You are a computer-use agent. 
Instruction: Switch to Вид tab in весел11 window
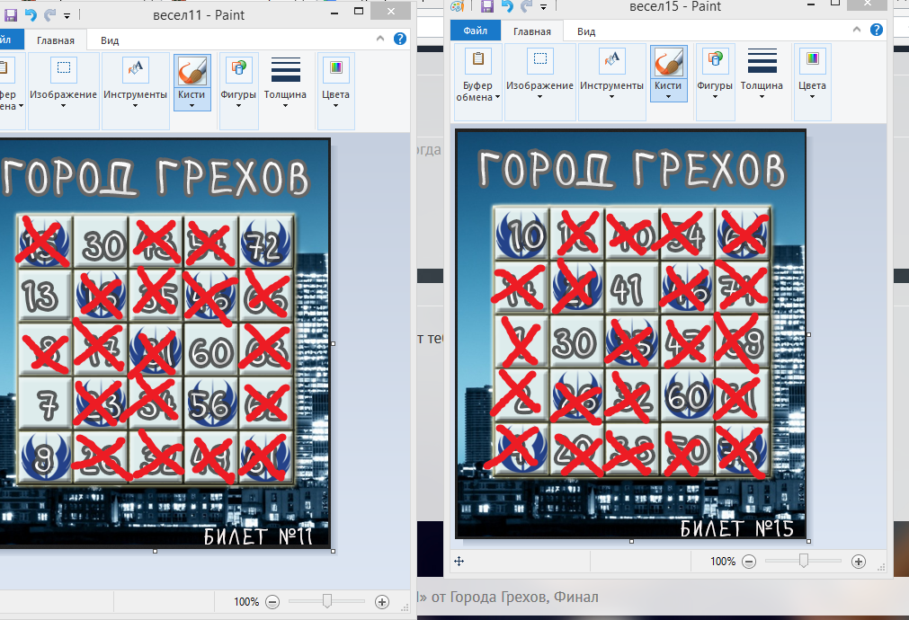pos(110,40)
